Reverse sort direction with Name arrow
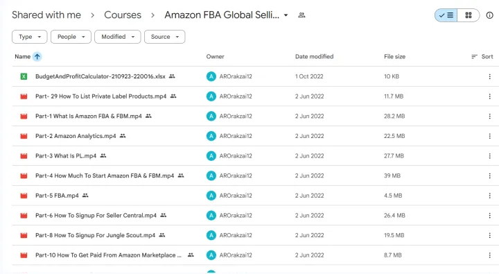499x274 pixels. (x=37, y=57)
